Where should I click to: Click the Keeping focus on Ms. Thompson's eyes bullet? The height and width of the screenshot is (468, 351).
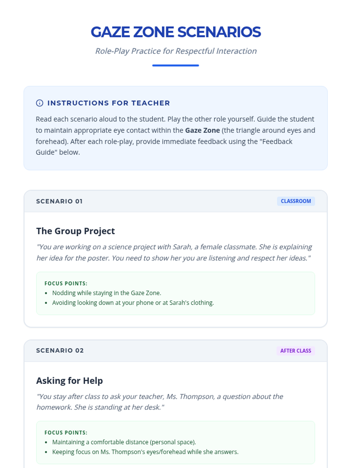tap(145, 452)
